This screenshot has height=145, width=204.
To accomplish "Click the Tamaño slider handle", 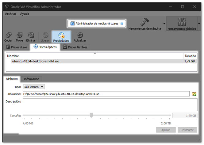I will tap(91, 115).
